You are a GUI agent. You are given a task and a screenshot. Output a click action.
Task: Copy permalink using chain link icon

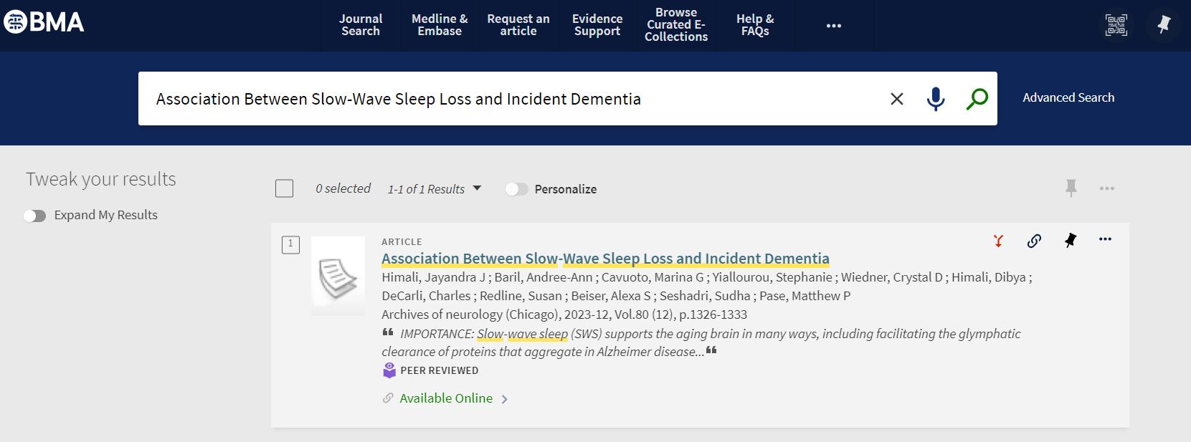1034,241
